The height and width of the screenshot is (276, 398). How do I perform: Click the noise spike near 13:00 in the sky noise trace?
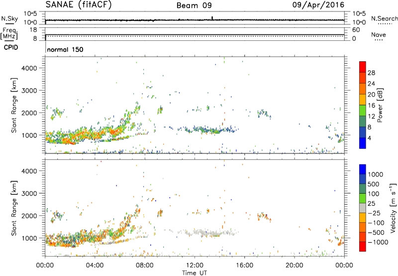tap(212, 18)
